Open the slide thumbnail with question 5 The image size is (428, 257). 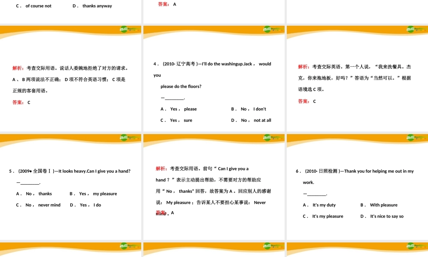(x=71, y=187)
